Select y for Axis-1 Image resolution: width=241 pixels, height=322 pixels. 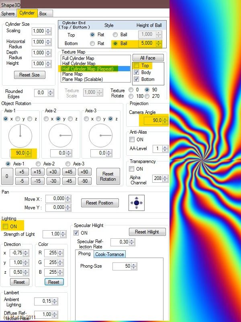[x=18, y=119]
